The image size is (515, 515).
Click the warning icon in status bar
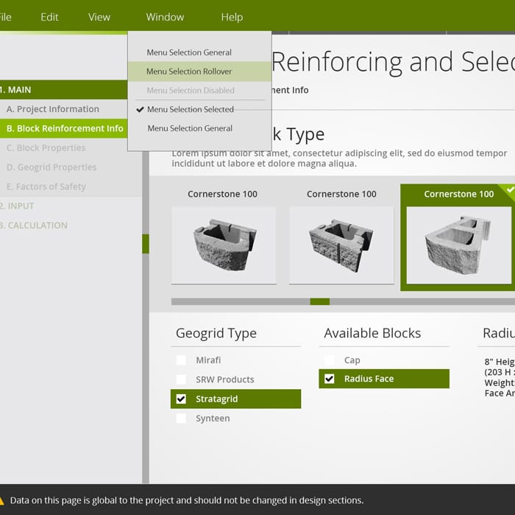click(1, 500)
